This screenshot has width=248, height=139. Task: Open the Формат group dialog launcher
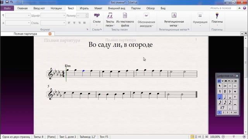click(88, 29)
